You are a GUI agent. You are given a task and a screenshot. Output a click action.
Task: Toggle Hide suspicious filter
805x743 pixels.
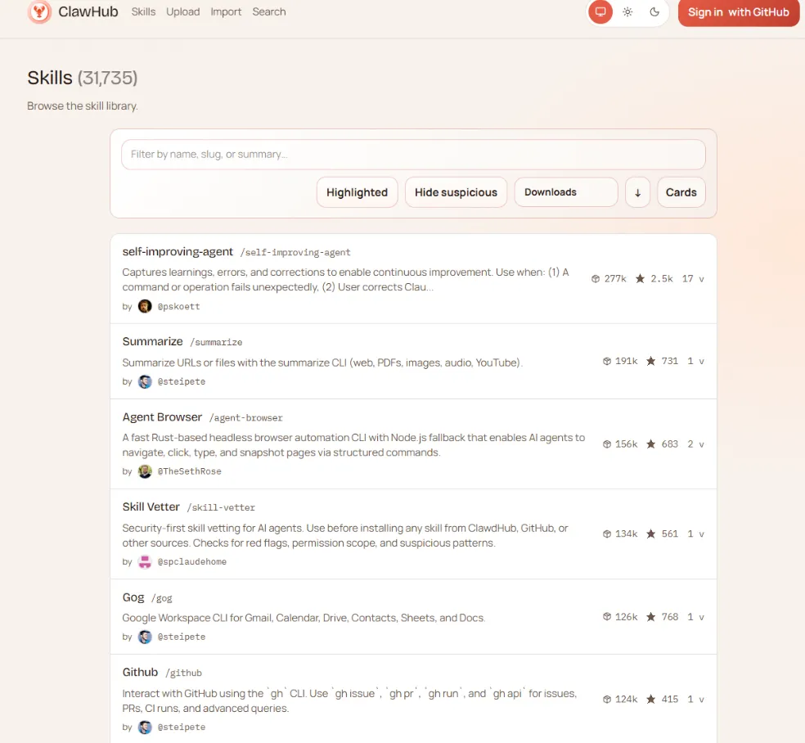(456, 192)
